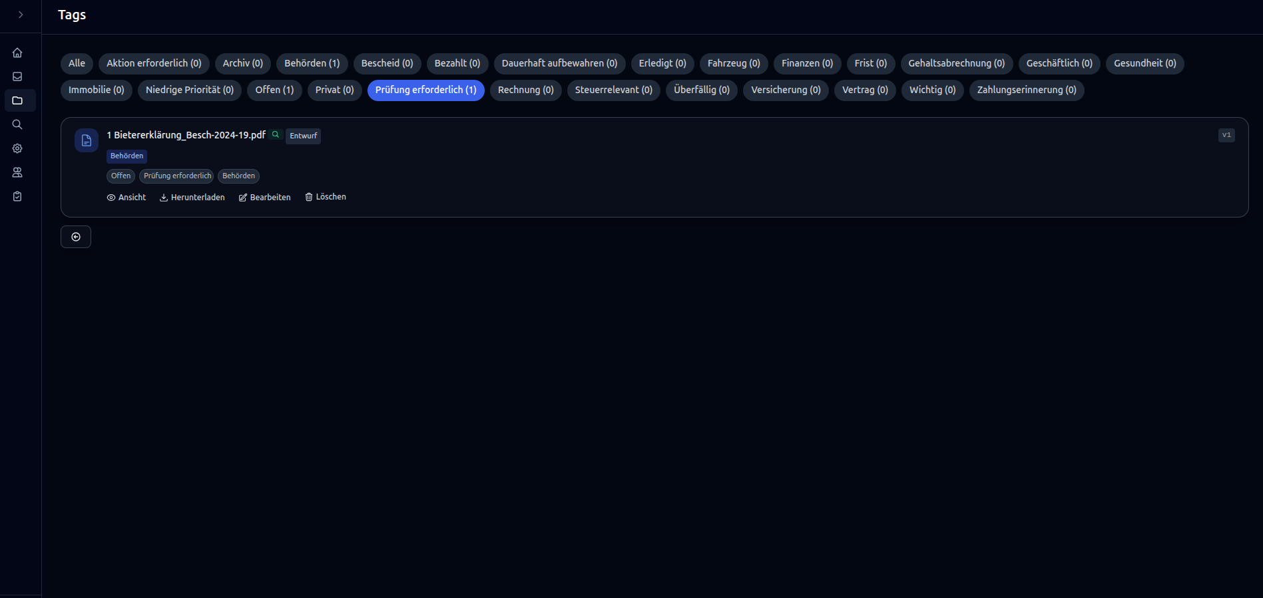Select the Bezahlt (0) tag chip

[457, 63]
